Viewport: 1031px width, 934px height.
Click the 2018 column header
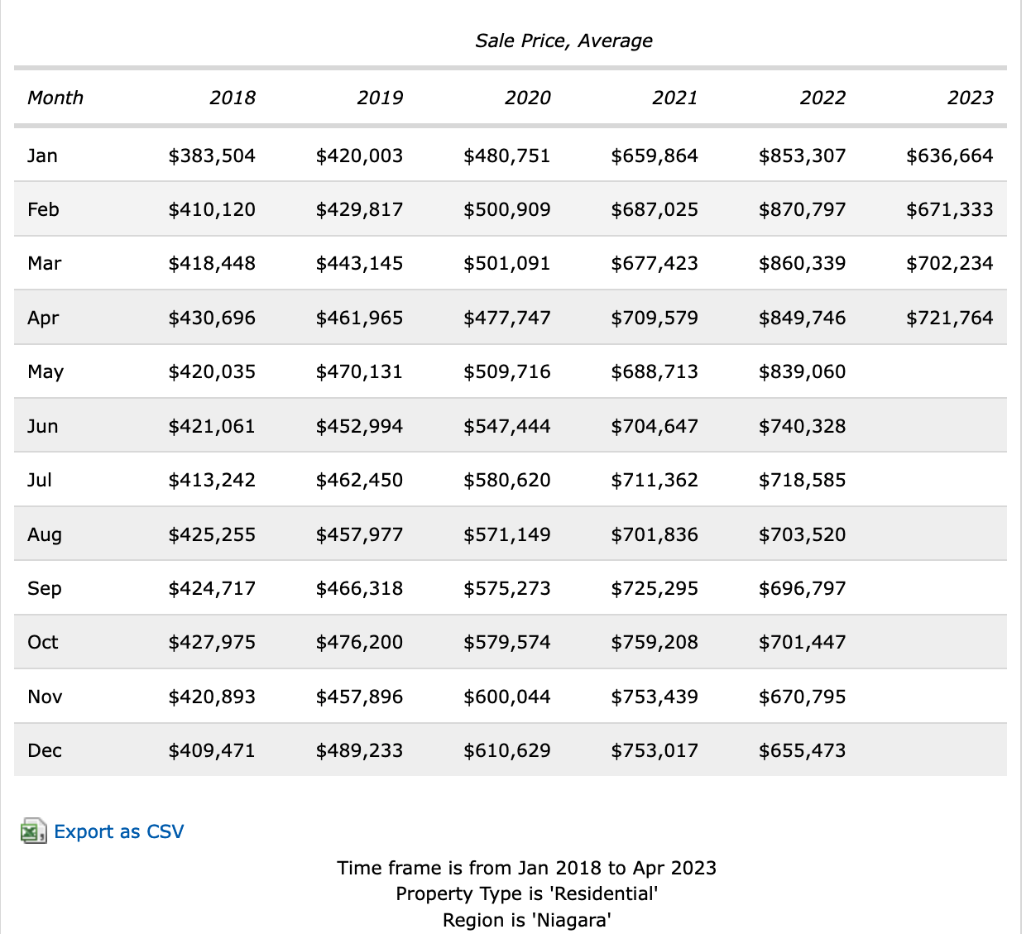pos(233,98)
